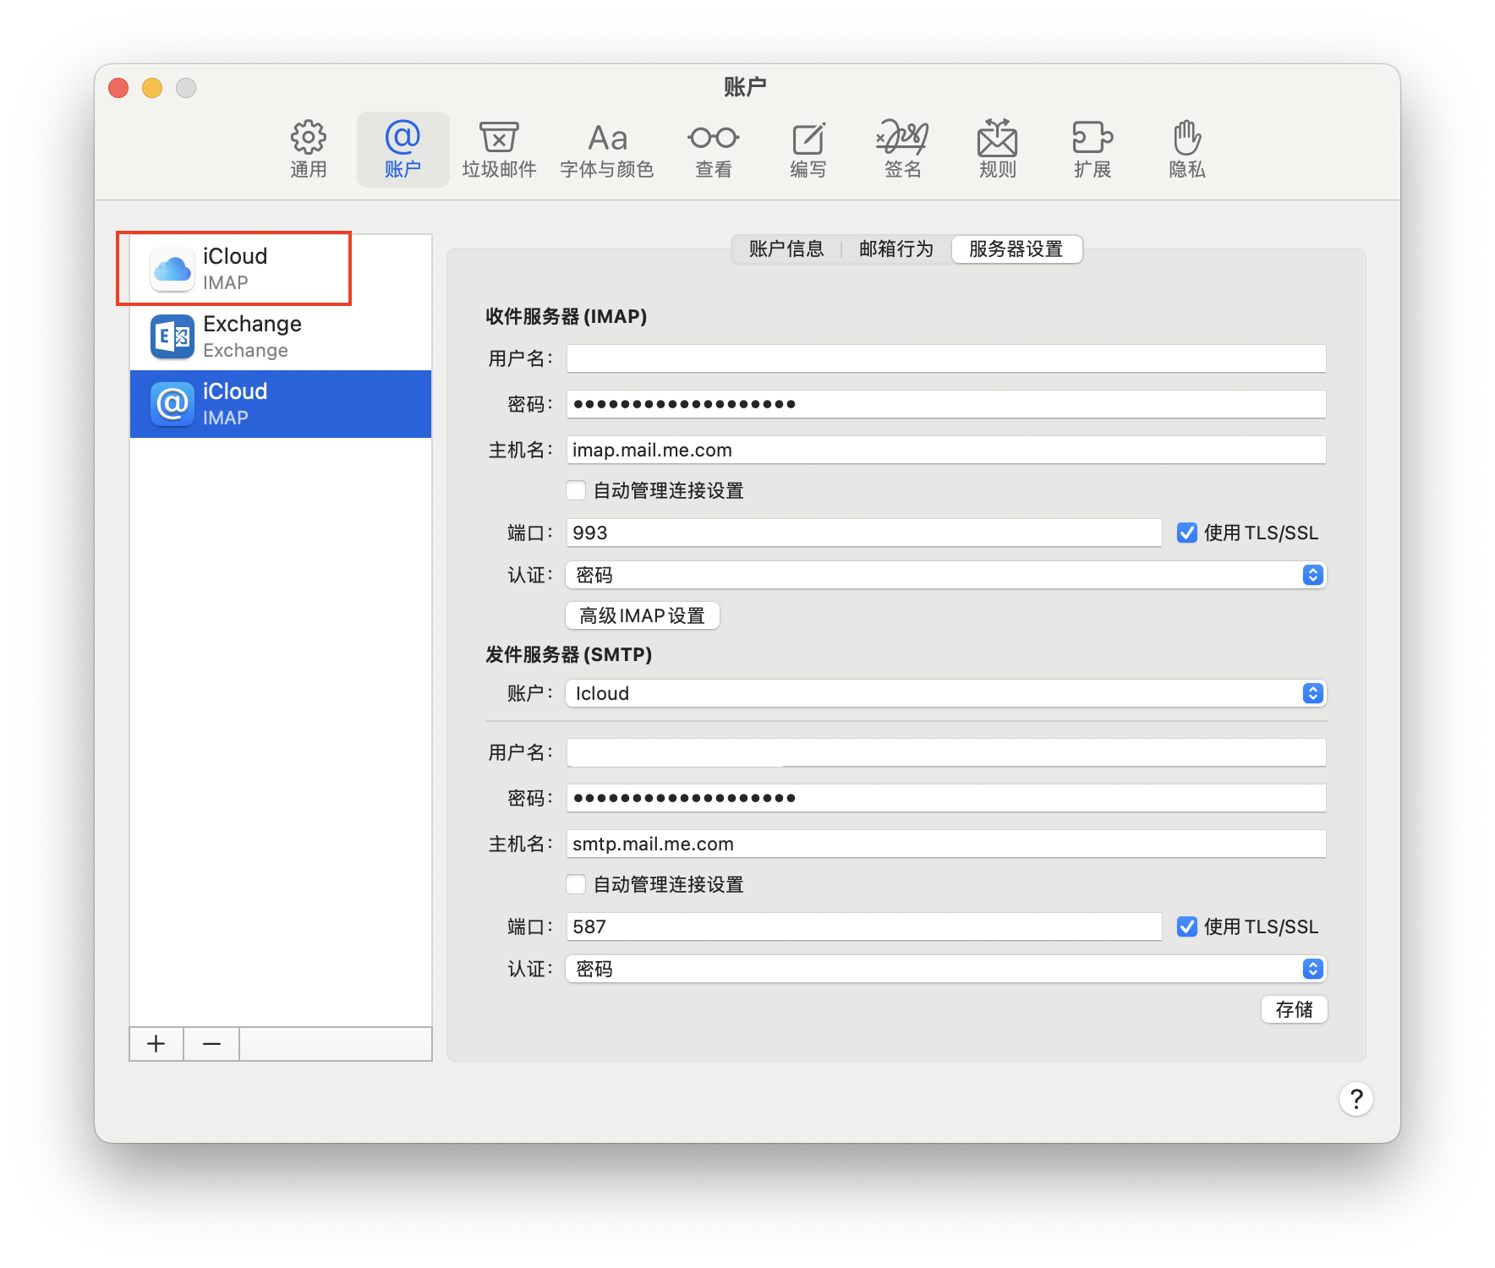Enable auto-manage connection for IMAP server
The height and width of the screenshot is (1268, 1495).
pyautogui.click(x=576, y=490)
